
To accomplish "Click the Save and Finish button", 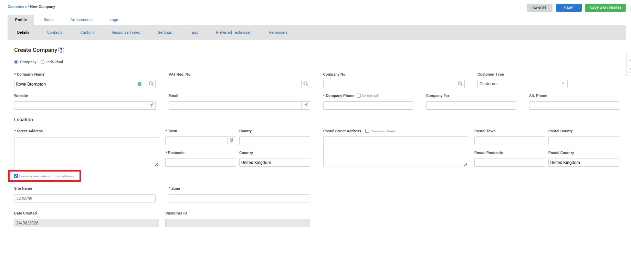I will pyautogui.click(x=605, y=8).
